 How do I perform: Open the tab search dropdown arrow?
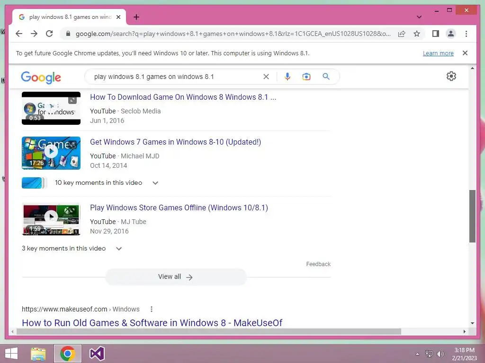tap(419, 17)
